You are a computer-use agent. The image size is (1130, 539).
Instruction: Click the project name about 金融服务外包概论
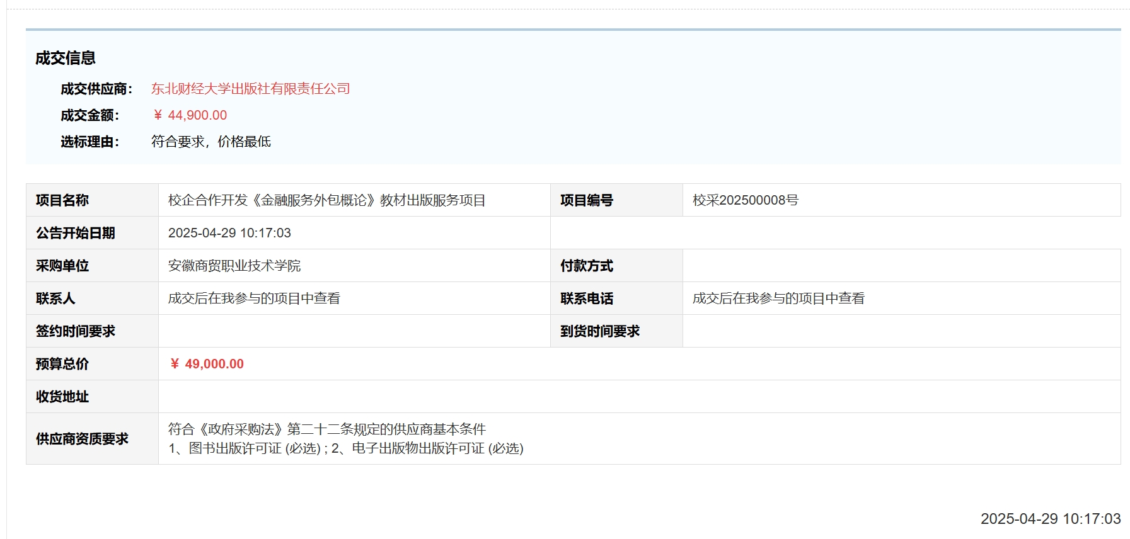(x=326, y=200)
